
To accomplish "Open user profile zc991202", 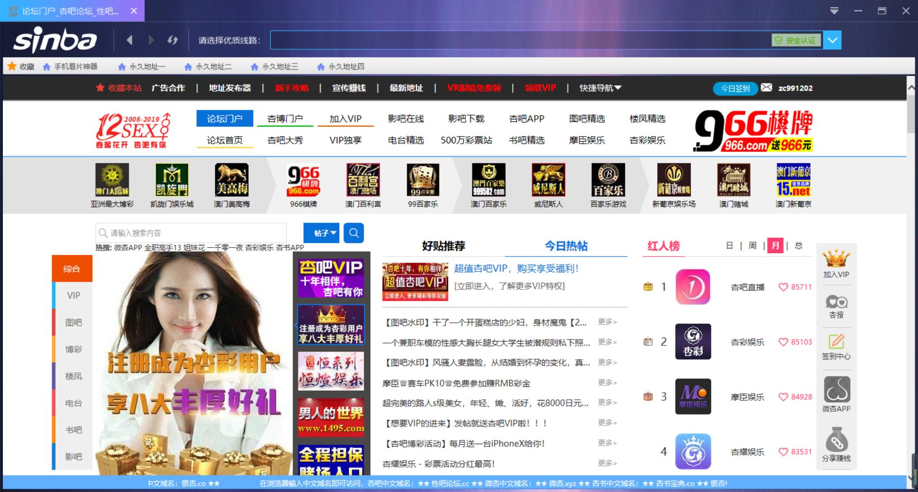I will (796, 88).
